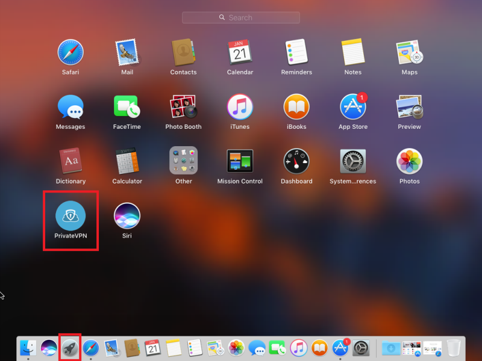Click the Launchpad search field

click(x=240, y=17)
